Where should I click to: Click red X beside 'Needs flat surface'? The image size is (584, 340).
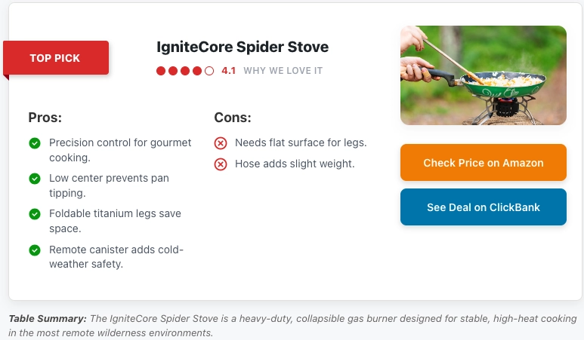(x=221, y=143)
